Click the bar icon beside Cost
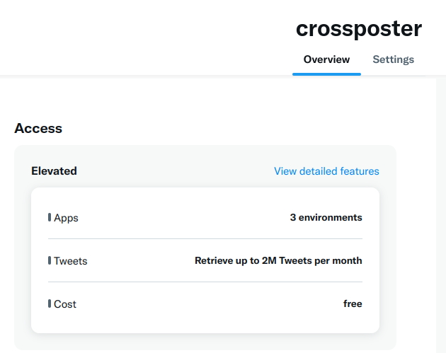Screen dimensions: 446x353 50,303
